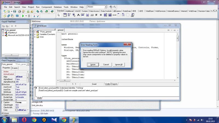Click the Trace Into debug icon
The height and width of the screenshot is (123, 219).
tap(34, 16)
